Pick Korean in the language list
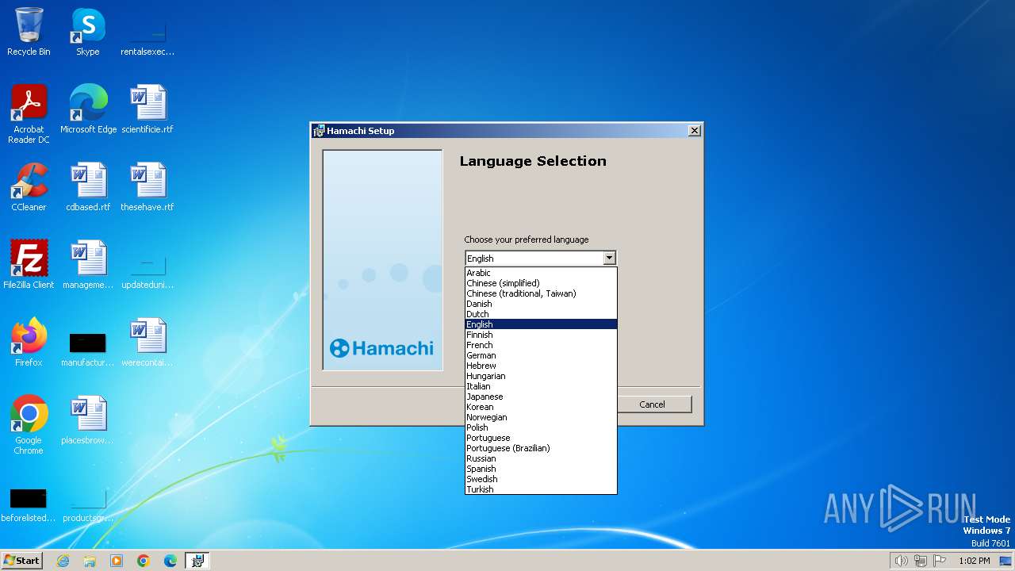The width and height of the screenshot is (1015, 571). (x=541, y=407)
